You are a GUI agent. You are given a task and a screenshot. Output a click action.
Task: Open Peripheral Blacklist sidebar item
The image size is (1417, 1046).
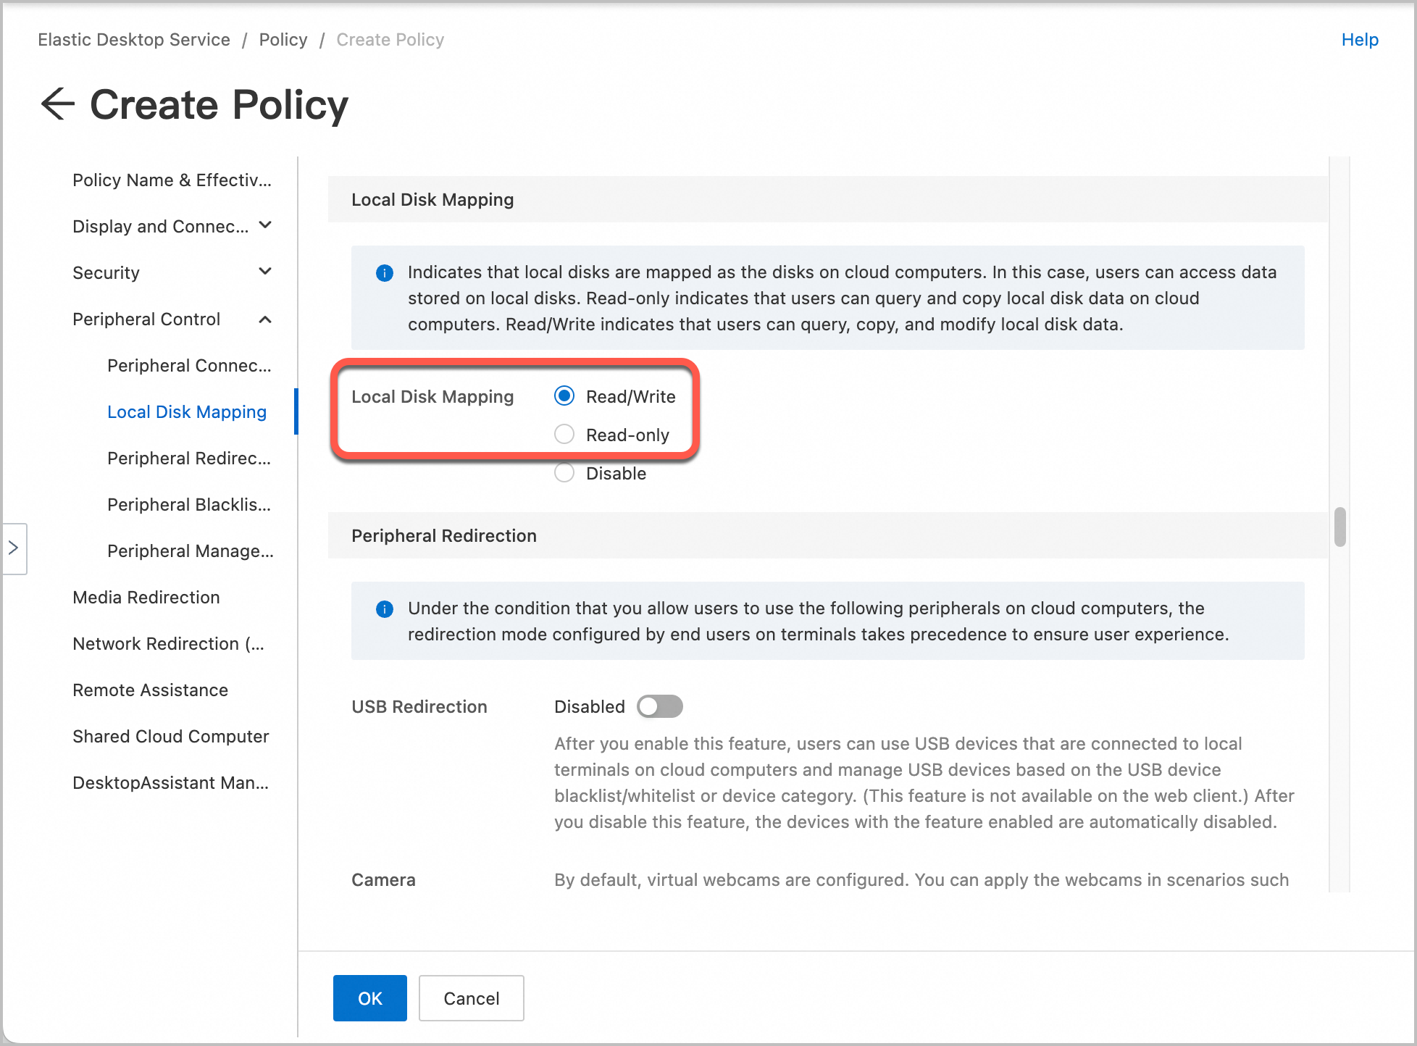pyautogui.click(x=188, y=505)
